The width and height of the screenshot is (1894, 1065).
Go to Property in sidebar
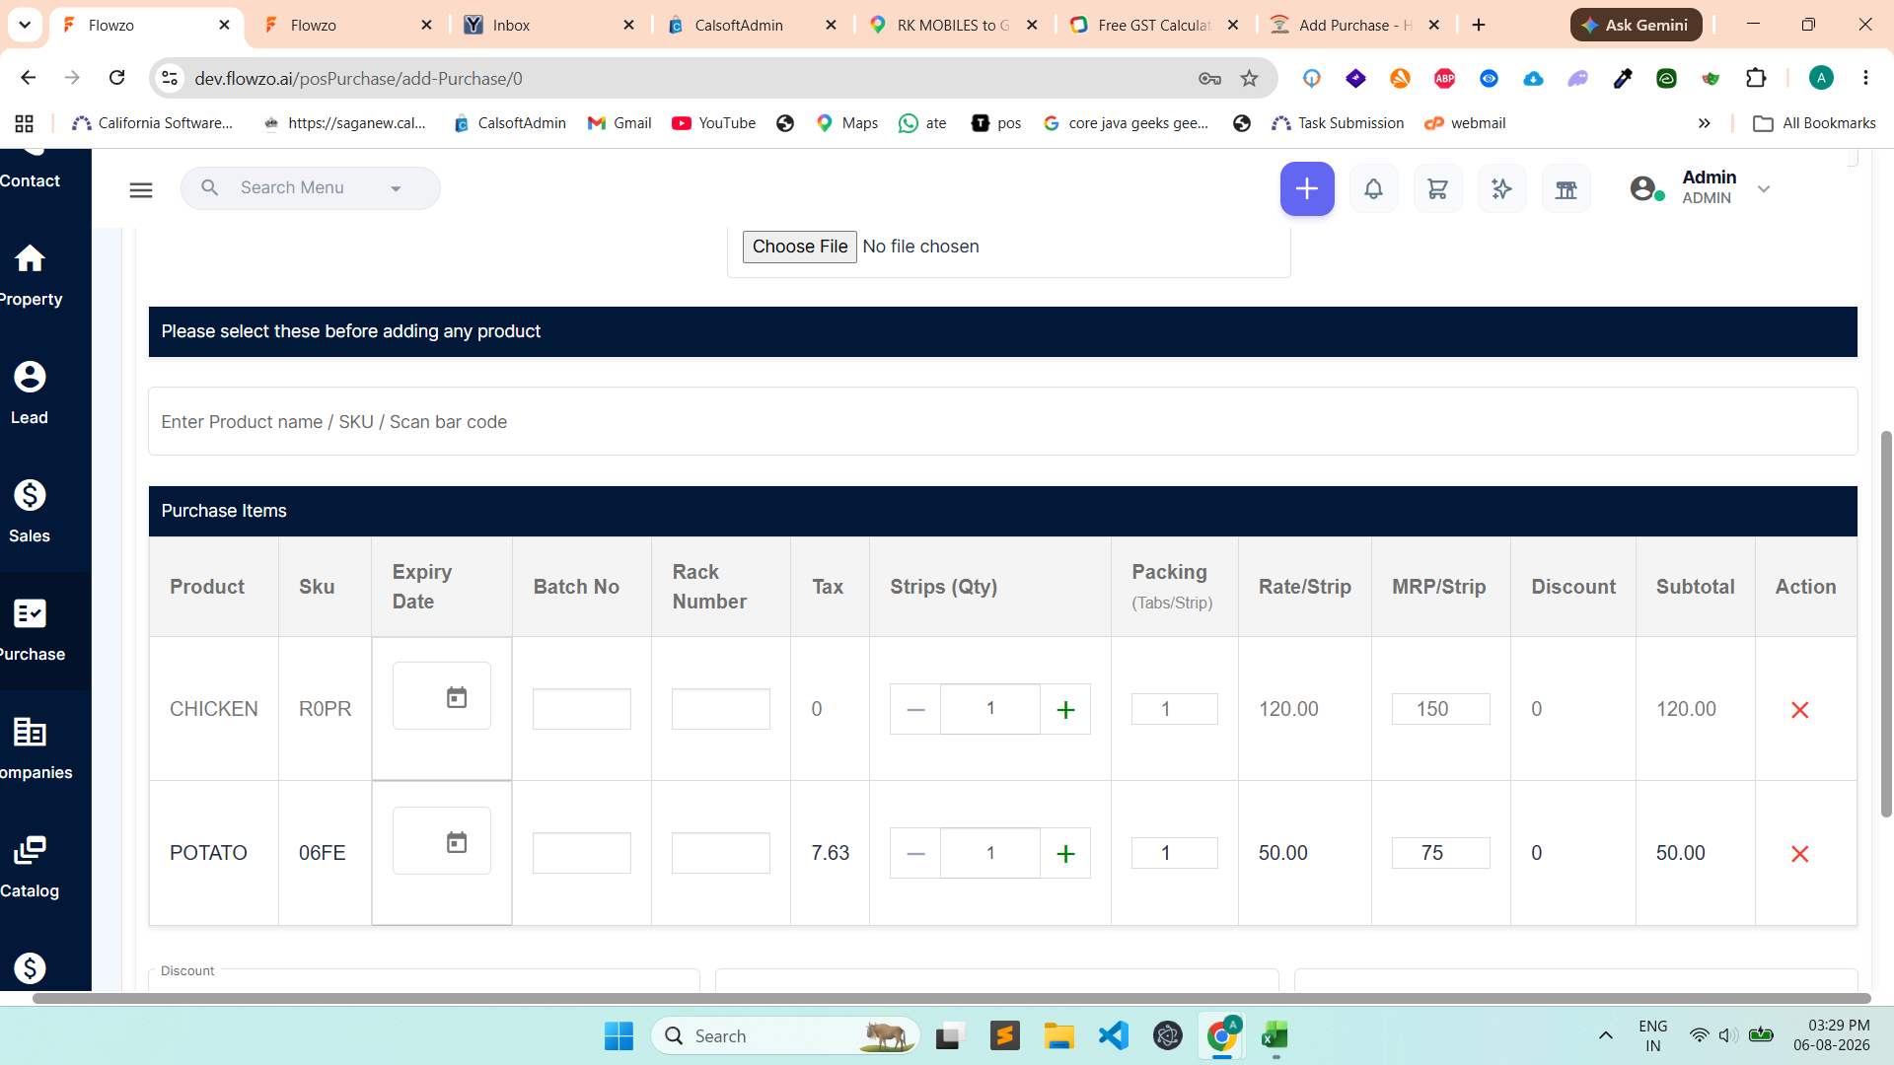30,276
